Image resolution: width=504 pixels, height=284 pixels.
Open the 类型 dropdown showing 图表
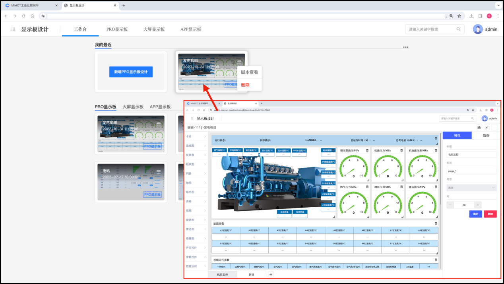pos(471,188)
